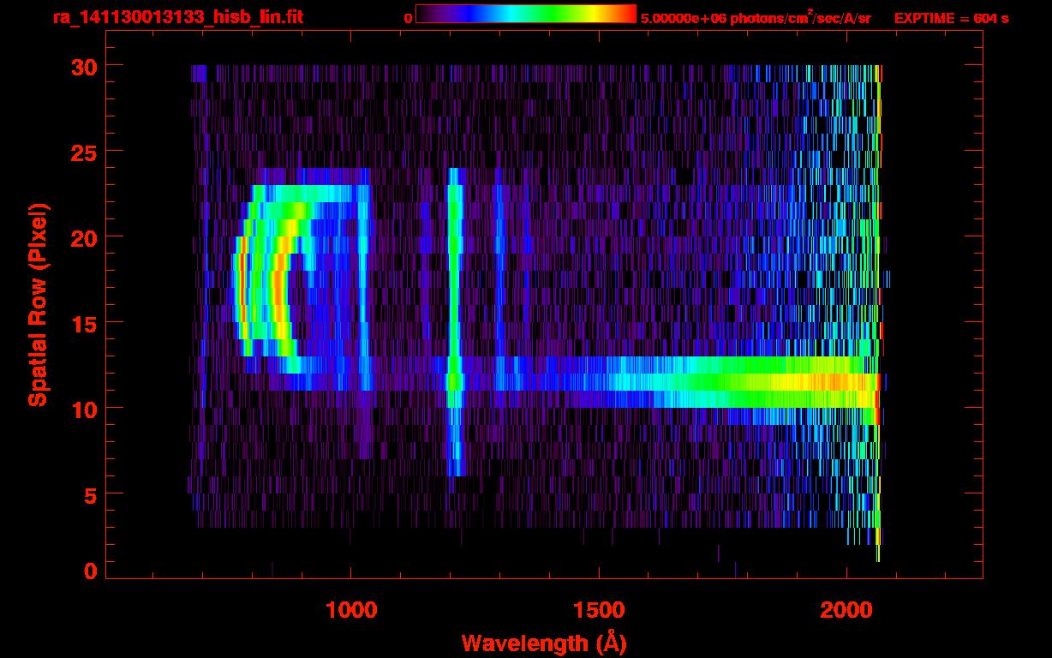Click the 5.00000e+06 photons/cm²/sec/A/sr label
The height and width of the screenshot is (658, 1052).
[x=756, y=17]
